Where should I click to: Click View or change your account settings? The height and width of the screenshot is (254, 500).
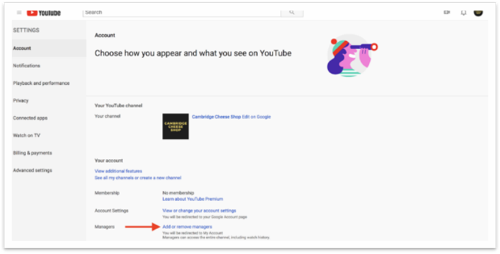[x=199, y=211]
